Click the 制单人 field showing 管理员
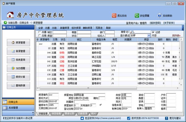 pyautogui.click(x=150, y=108)
